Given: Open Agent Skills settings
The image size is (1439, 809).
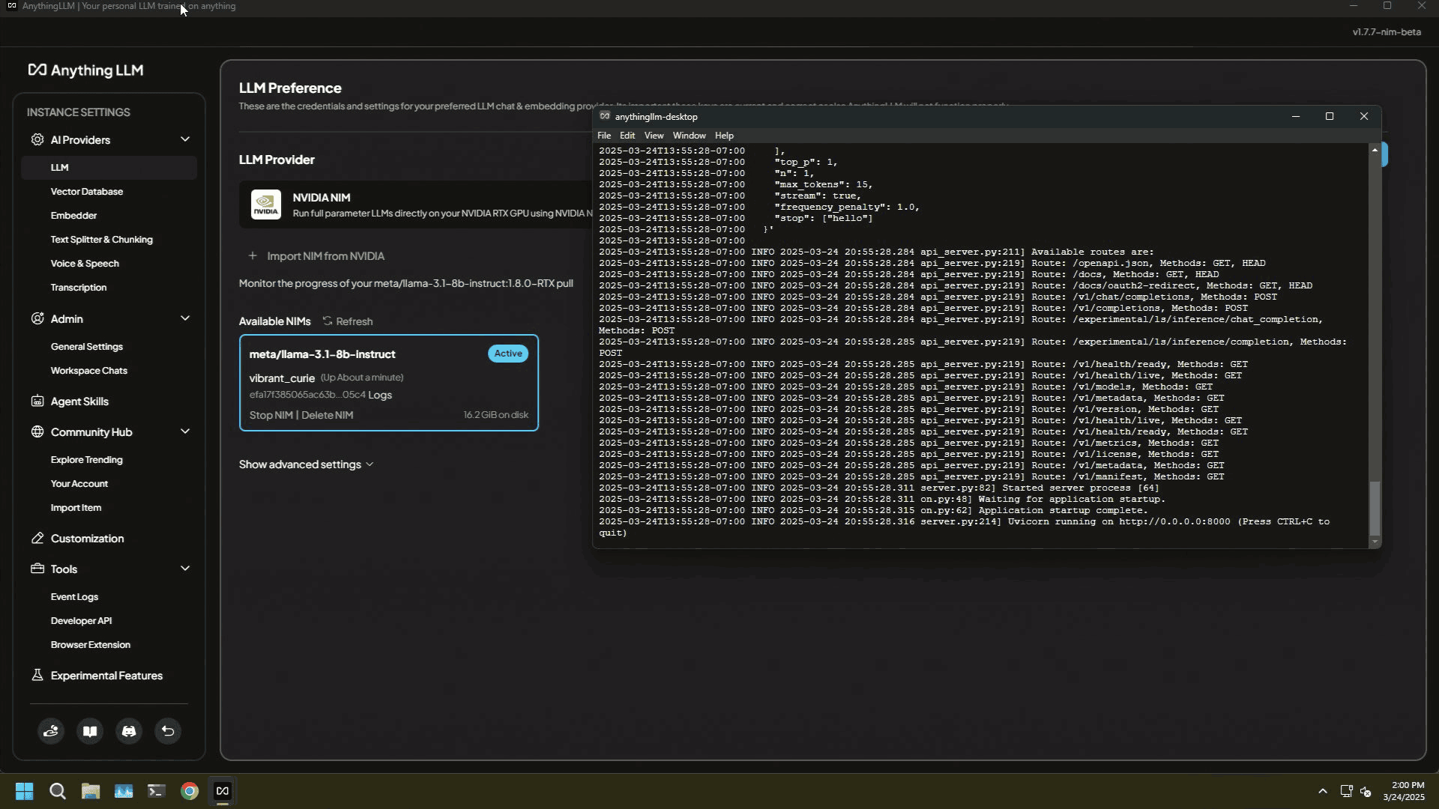Looking at the screenshot, I should point(79,402).
